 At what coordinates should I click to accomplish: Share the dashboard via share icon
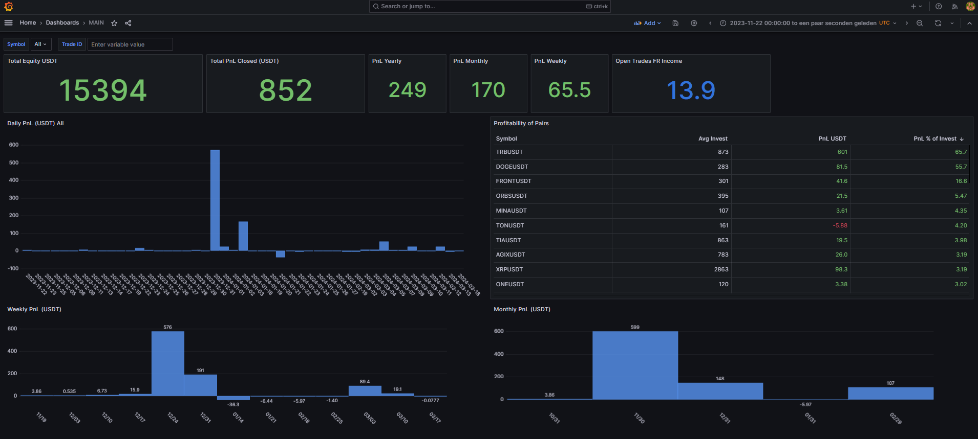(128, 23)
